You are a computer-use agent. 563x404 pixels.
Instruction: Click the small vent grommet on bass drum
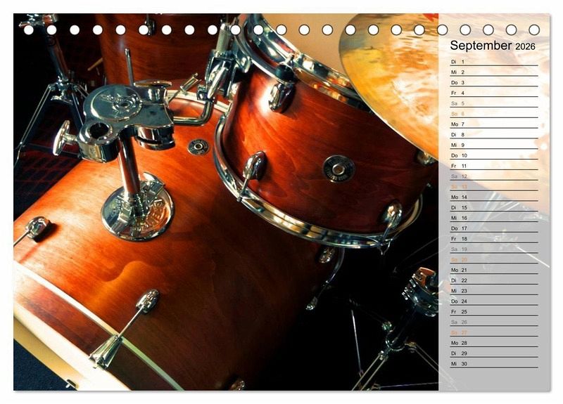198,147
